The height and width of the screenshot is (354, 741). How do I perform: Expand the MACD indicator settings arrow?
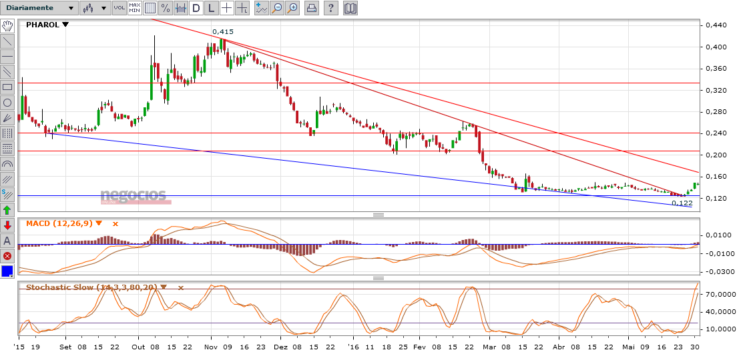99,223
